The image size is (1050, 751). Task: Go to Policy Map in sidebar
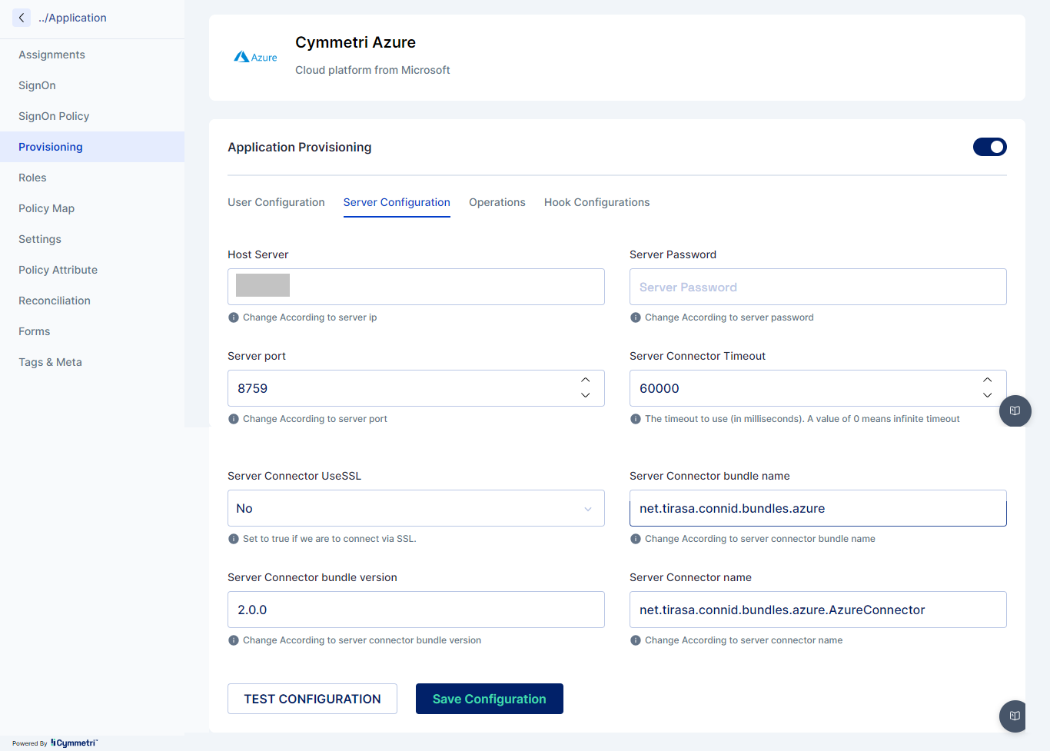pos(47,208)
